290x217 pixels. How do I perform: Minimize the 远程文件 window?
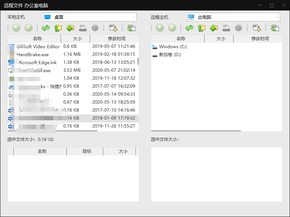click(259, 5)
